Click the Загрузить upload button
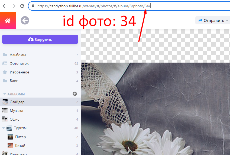230x155 pixels. 40,39
